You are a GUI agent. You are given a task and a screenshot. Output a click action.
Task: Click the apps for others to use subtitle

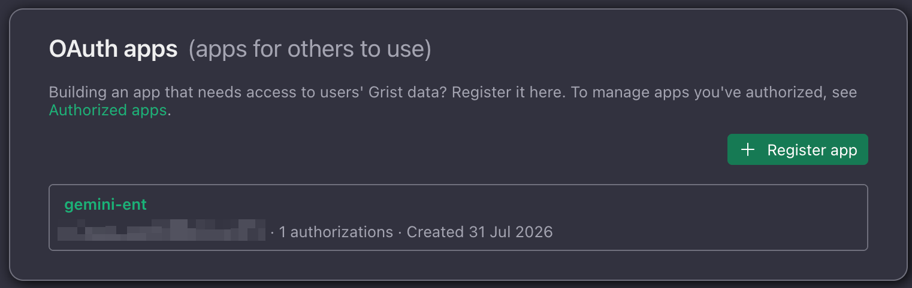click(x=310, y=50)
